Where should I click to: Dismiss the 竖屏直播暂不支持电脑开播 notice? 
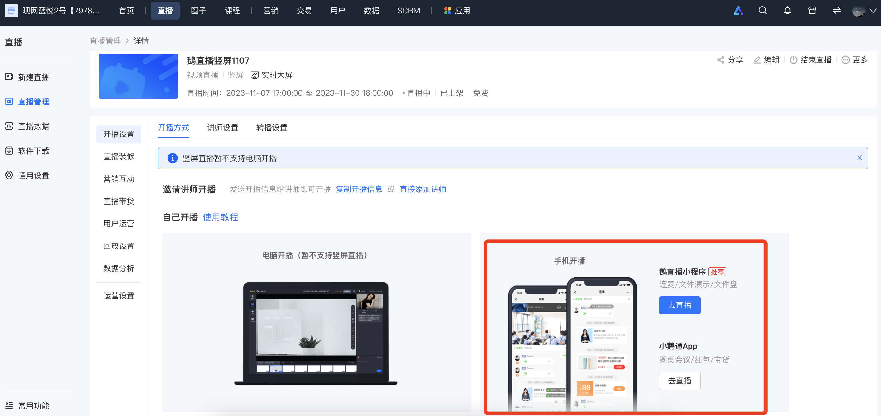click(860, 158)
